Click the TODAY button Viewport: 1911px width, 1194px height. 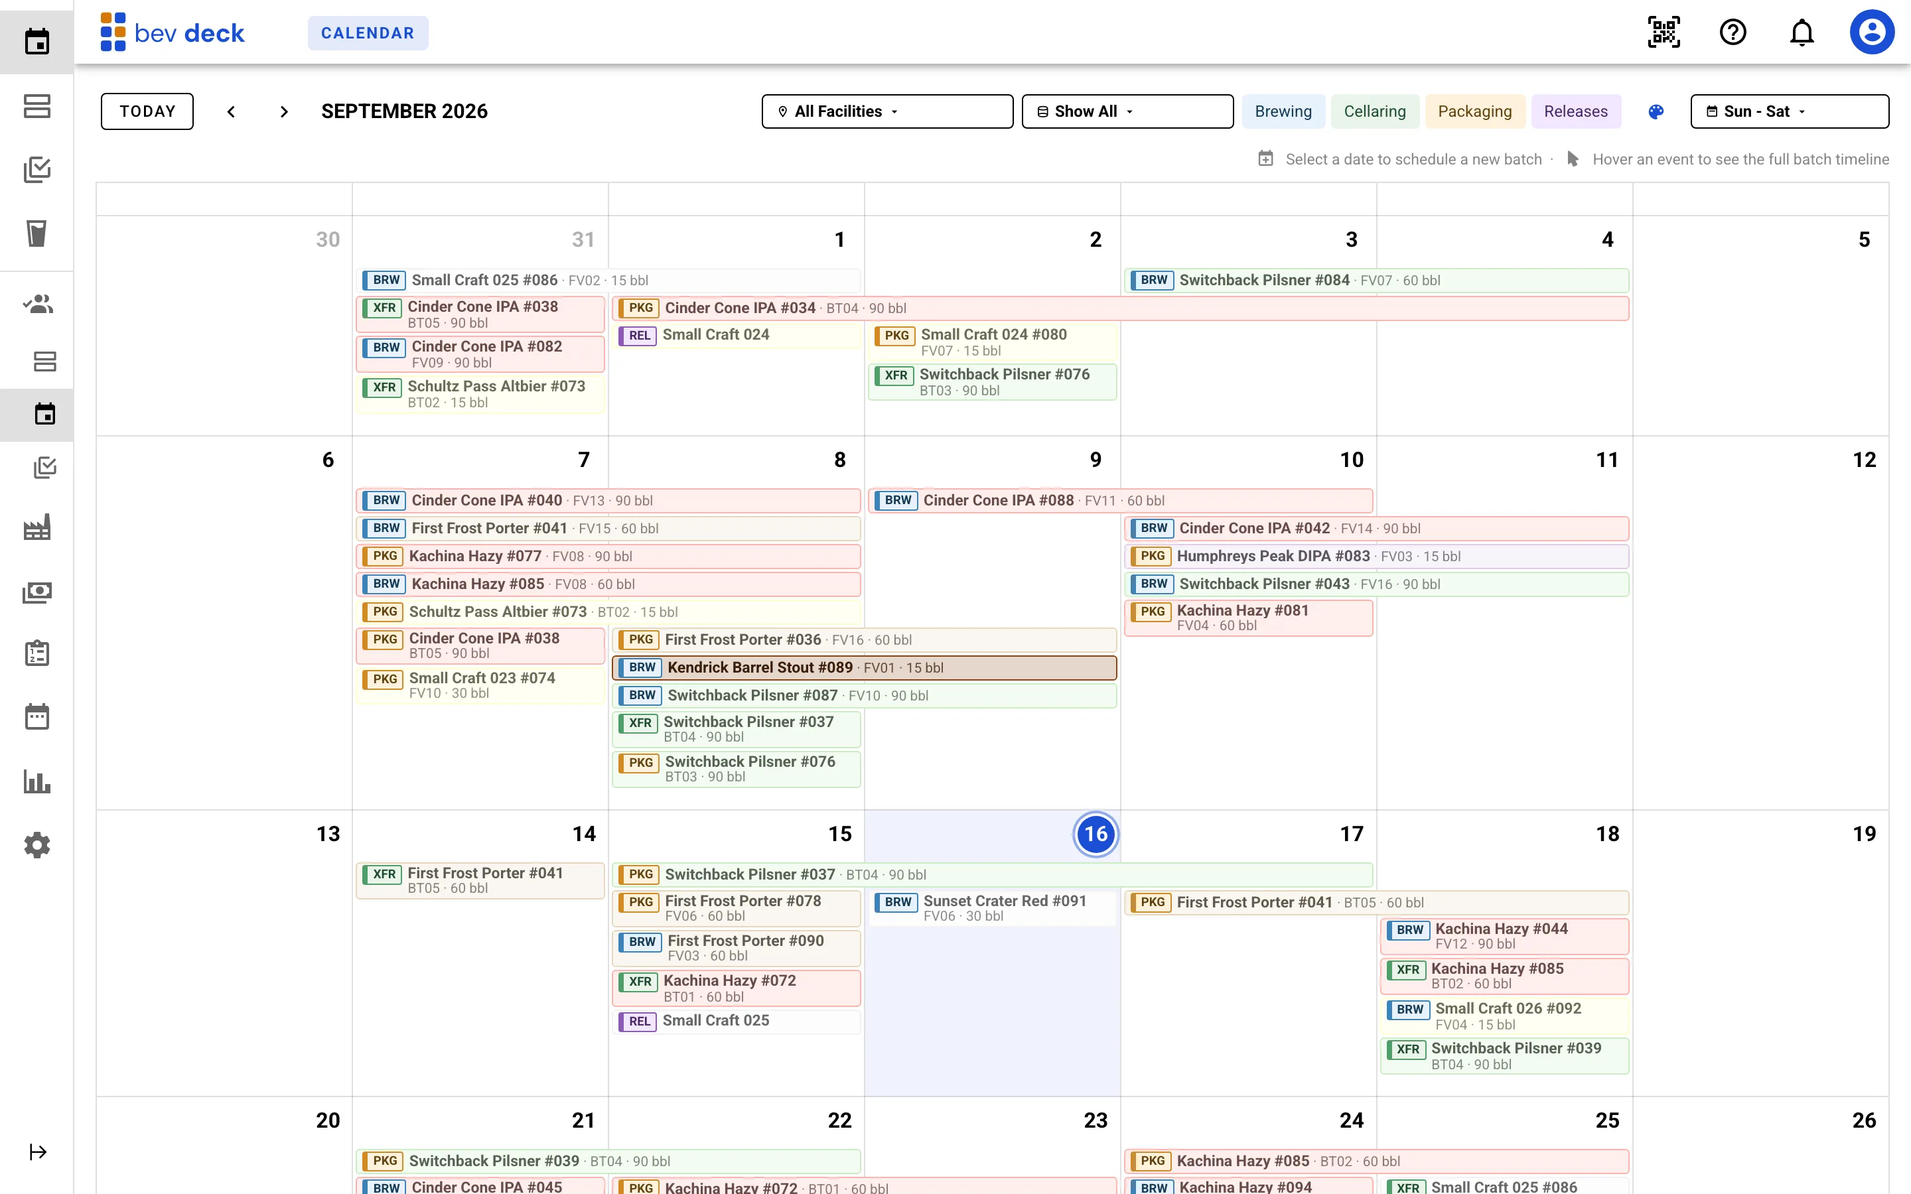pos(147,111)
